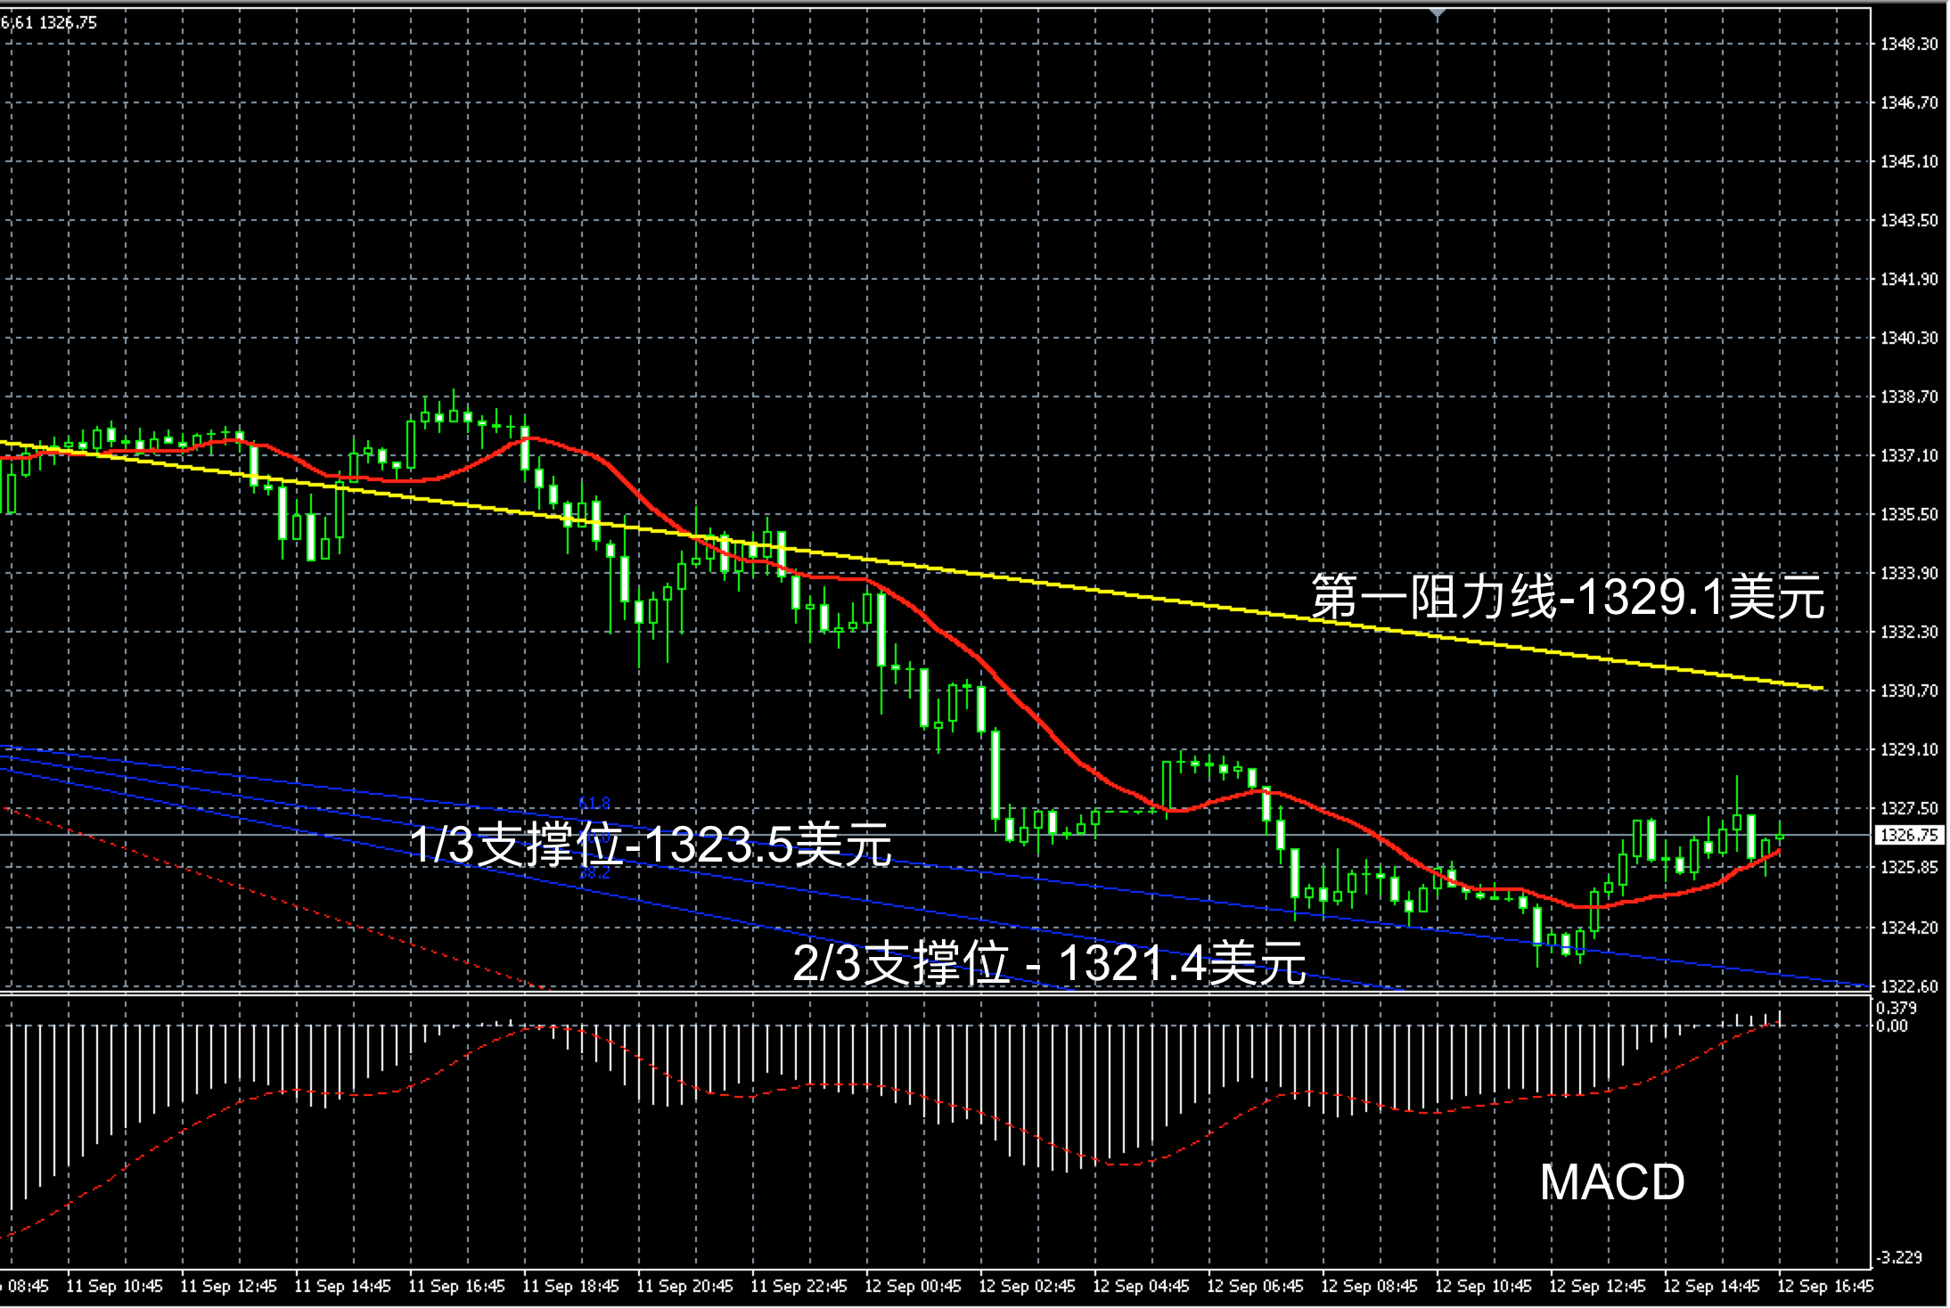Select the current price tag 1326.75 on axis
This screenshot has height=1308, width=1950.
(x=1908, y=835)
